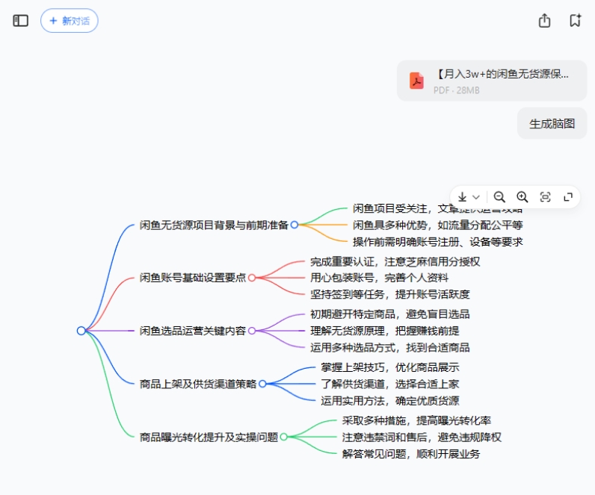Image resolution: width=595 pixels, height=495 pixels.
Task: Fit the mind map to view
Action: tap(546, 197)
